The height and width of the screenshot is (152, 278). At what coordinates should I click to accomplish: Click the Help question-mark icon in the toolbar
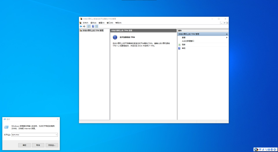tap(93, 26)
